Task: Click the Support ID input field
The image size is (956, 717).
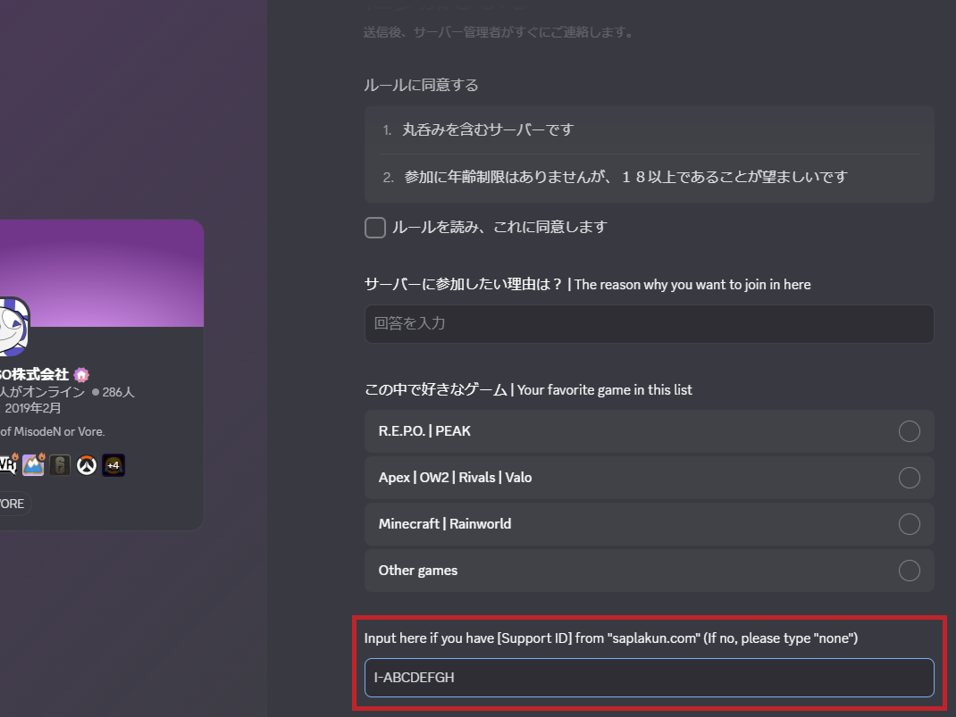Action: pyautogui.click(x=649, y=678)
